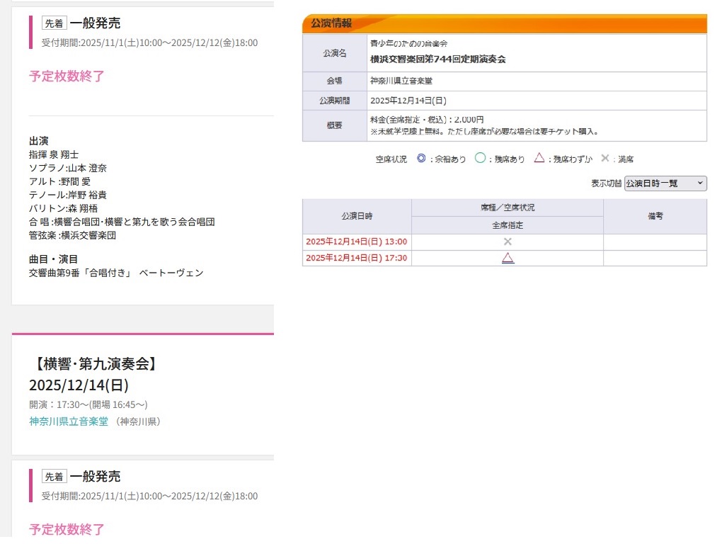
Task: Click the 全席指定 column header
Action: pos(508,225)
